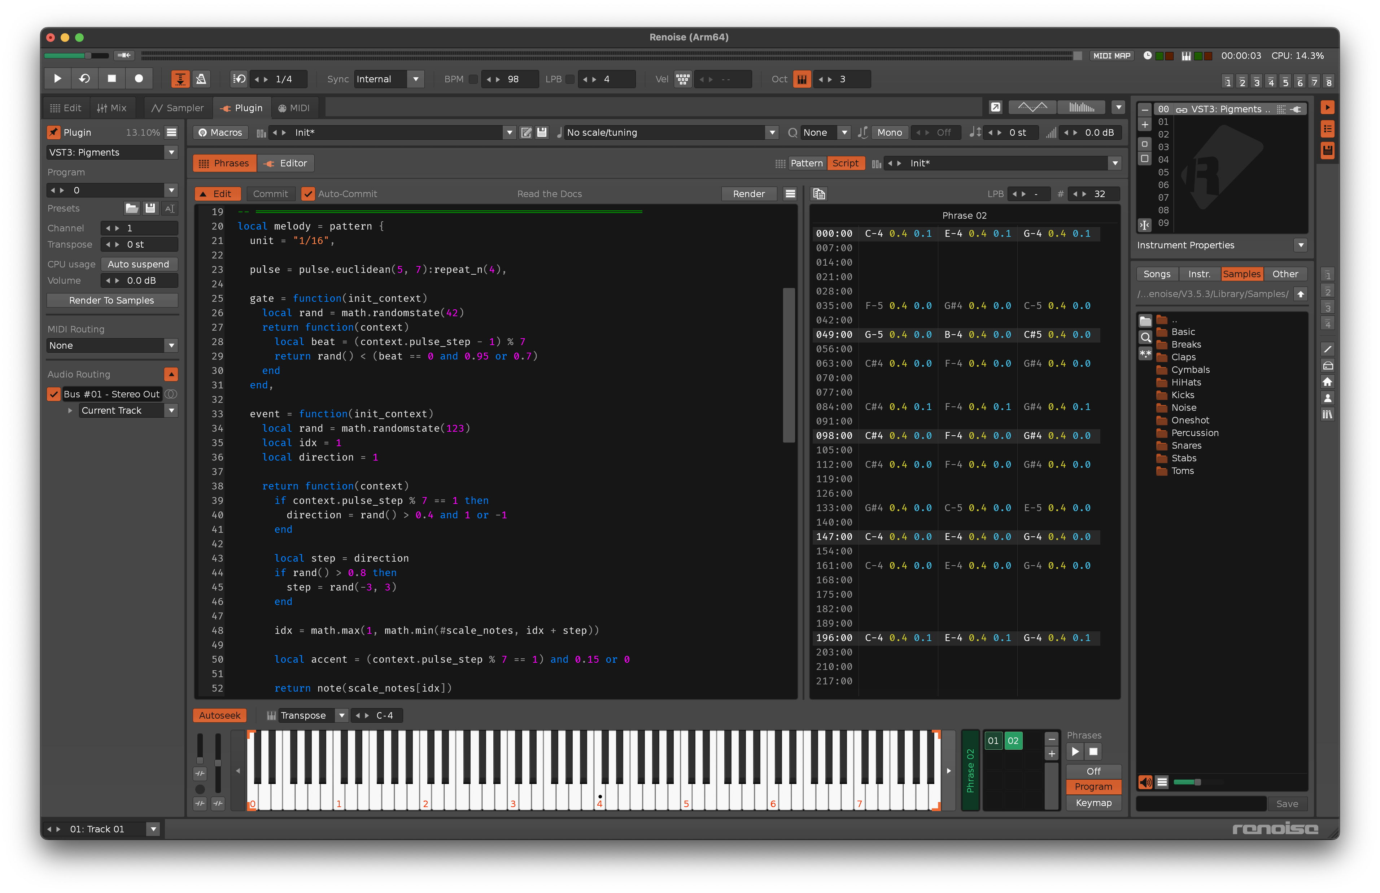Toggle the Autoseek button
Image resolution: width=1380 pixels, height=893 pixels.
point(220,715)
